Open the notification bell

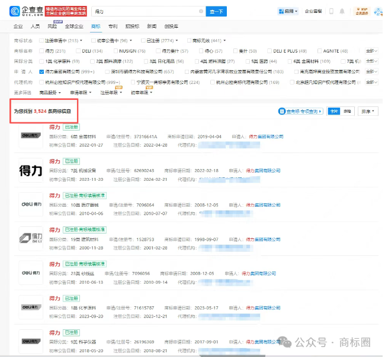[x=342, y=11]
